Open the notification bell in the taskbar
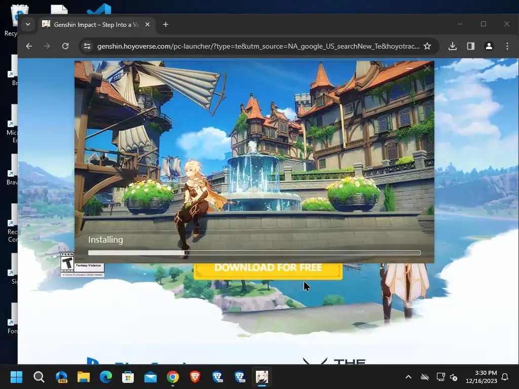The width and height of the screenshot is (519, 389). (x=505, y=377)
